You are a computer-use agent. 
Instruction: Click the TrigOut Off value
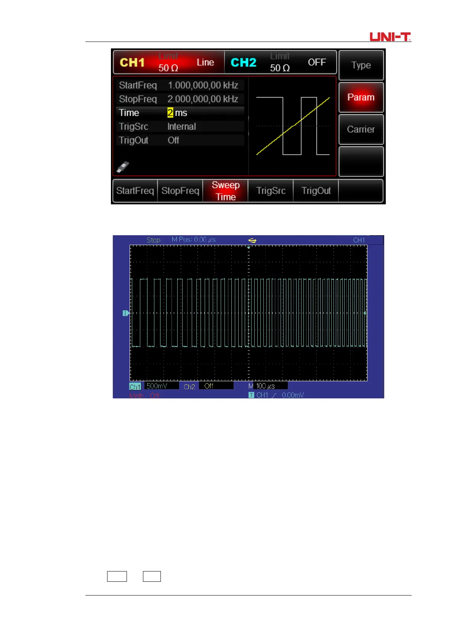pos(173,140)
